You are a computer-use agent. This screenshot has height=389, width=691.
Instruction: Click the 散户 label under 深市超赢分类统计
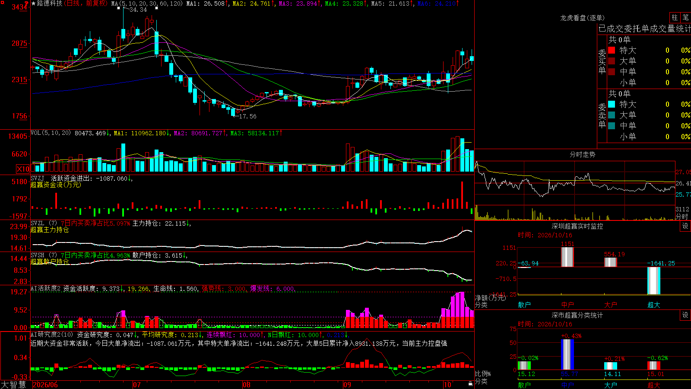524,385
